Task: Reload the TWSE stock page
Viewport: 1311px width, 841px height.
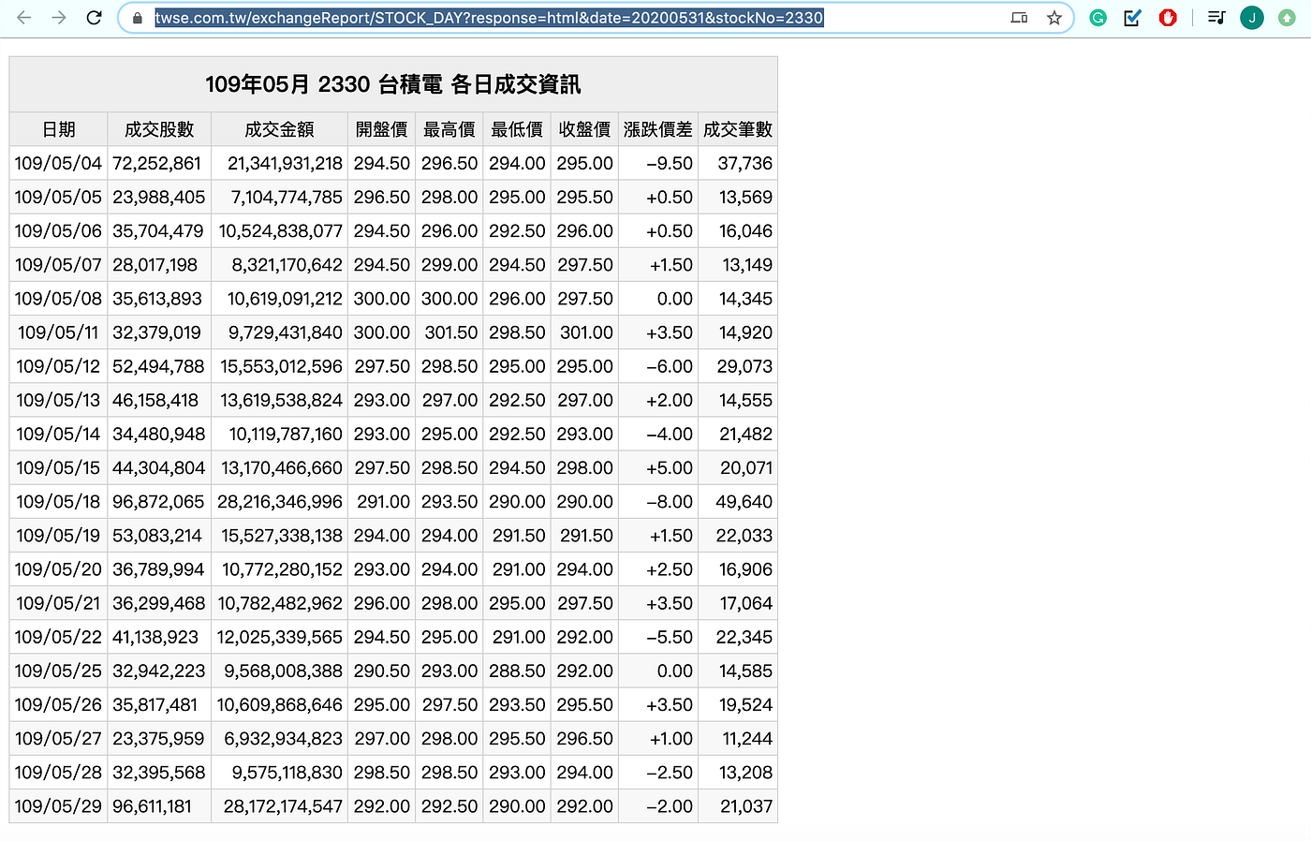Action: tap(94, 18)
